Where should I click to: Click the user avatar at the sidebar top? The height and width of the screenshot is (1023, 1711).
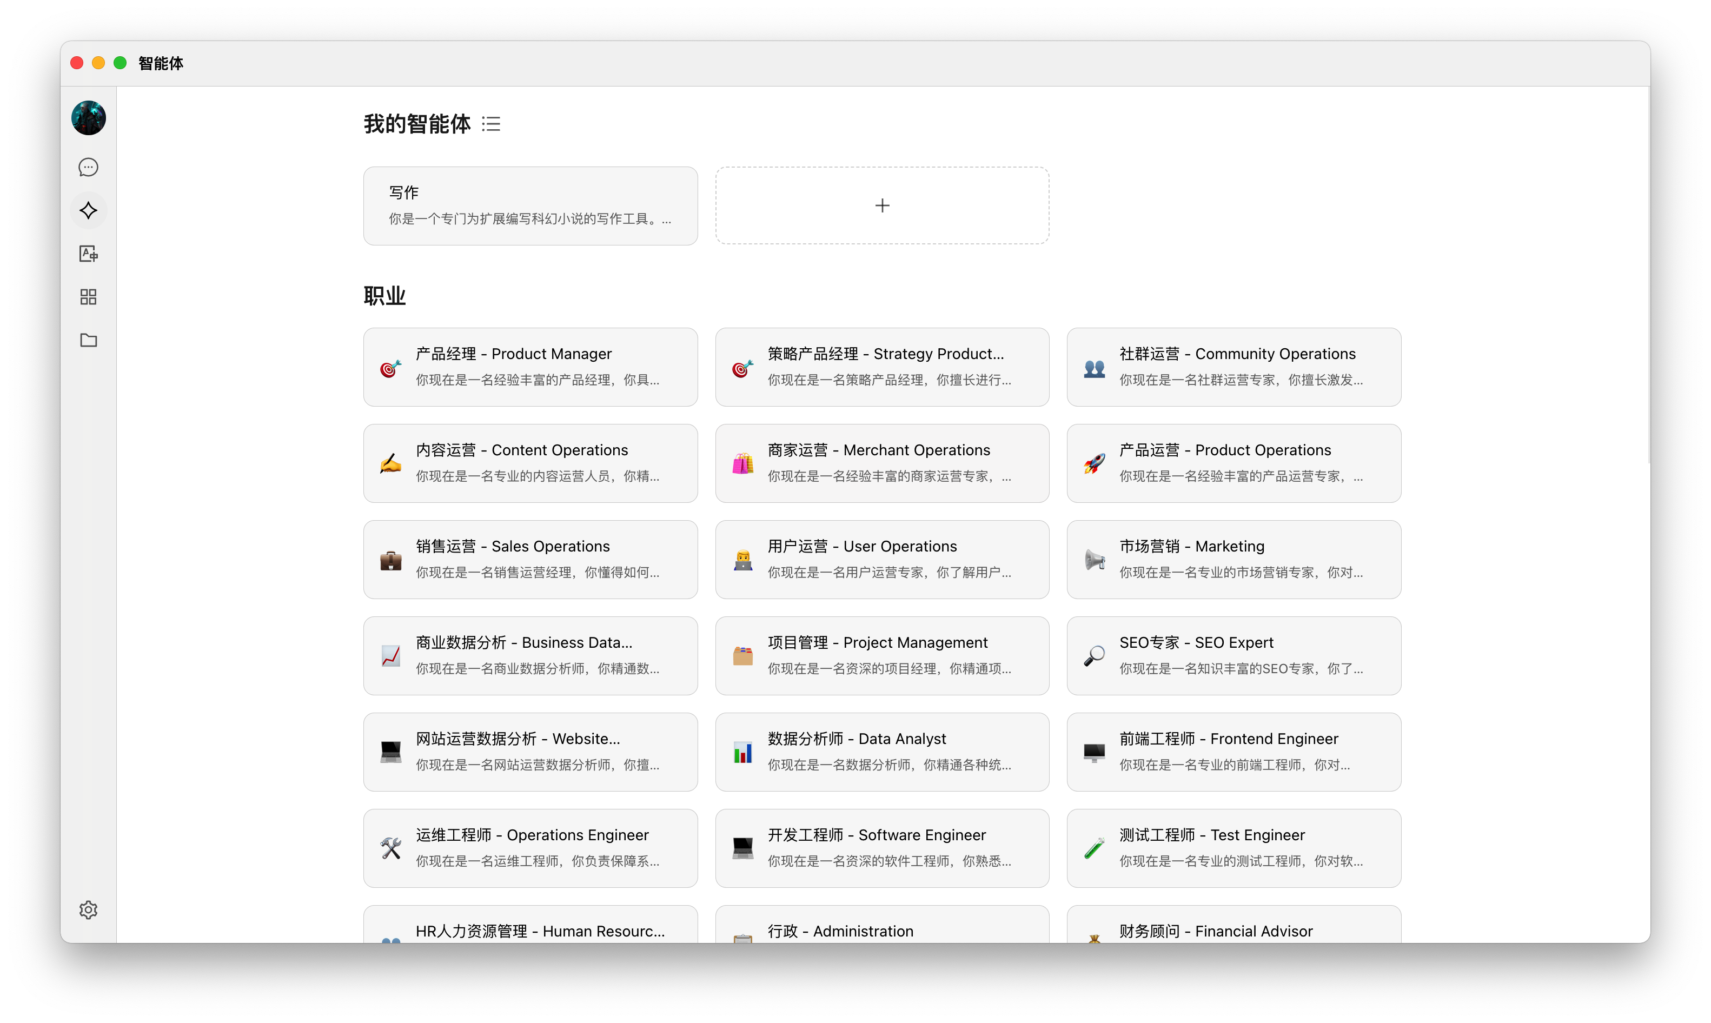[x=88, y=117]
